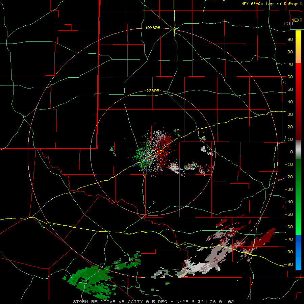Click the 50 NMI range ring label
The height and width of the screenshot is (304, 304).
[153, 90]
